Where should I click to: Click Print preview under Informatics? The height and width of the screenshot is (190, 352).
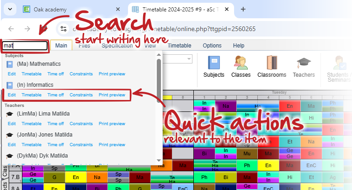(112, 95)
